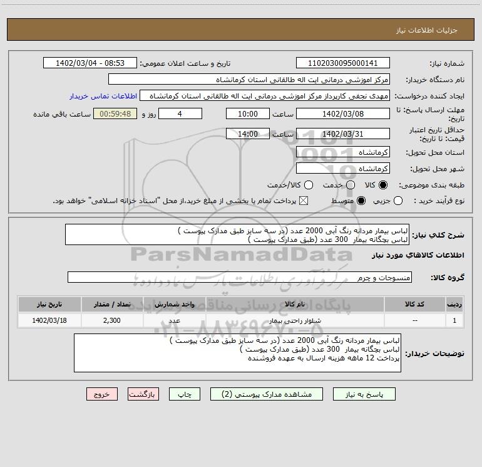Click the 'اطلاعات کالاهای مورد نیاز' section heading

pyautogui.click(x=418, y=255)
